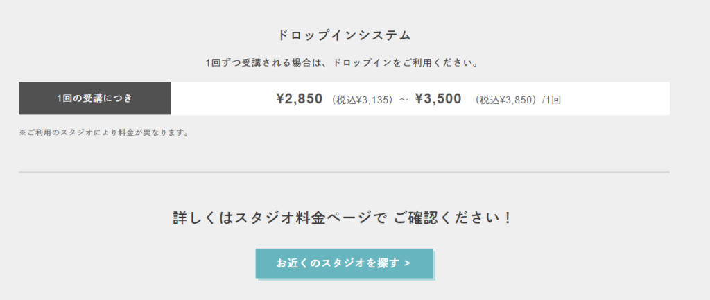The image size is (710, 300).
Task: Click the tax-included (税込¥3,850) text
Action: coord(505,99)
